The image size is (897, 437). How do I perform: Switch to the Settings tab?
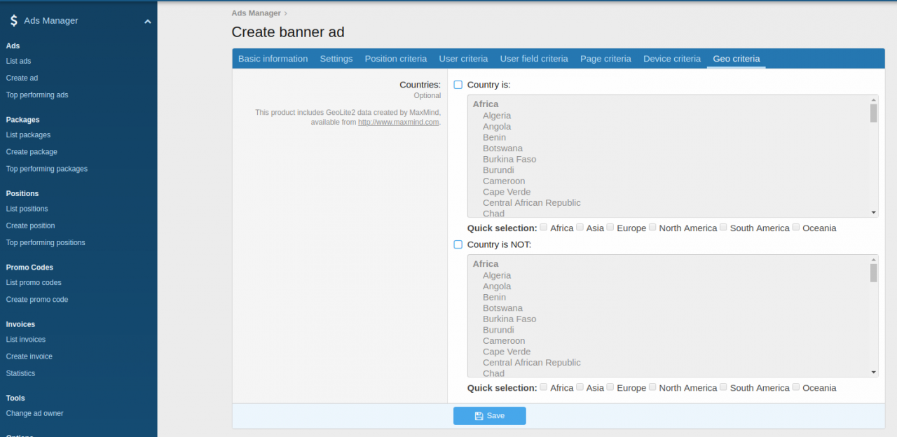point(336,59)
